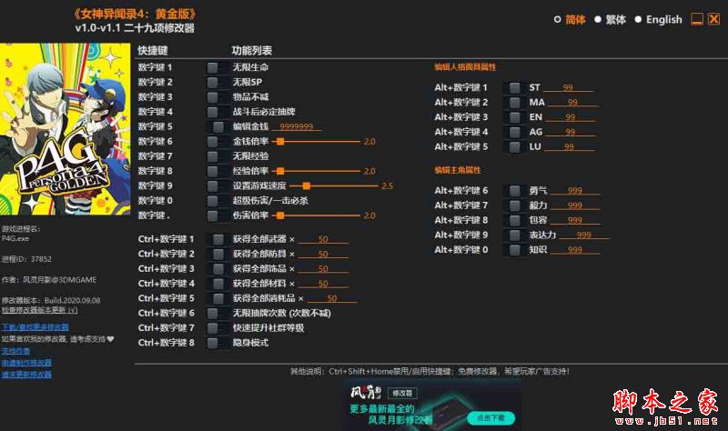The height and width of the screenshot is (431, 728).
Task: Adjust the 伤害倍率 slider handle
Action: pos(280,215)
